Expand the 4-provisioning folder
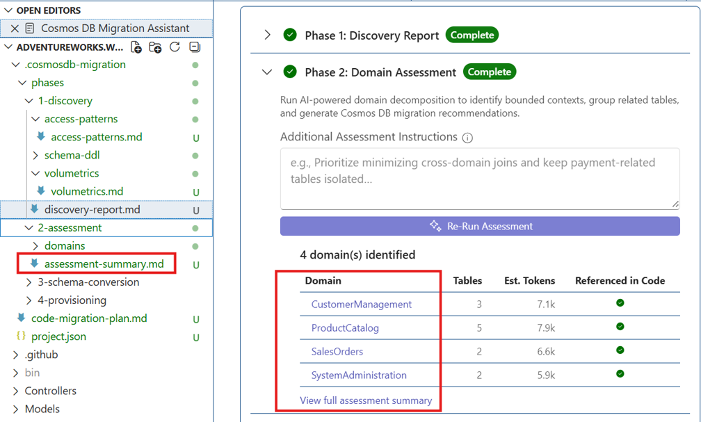The height and width of the screenshot is (422, 701). [29, 300]
